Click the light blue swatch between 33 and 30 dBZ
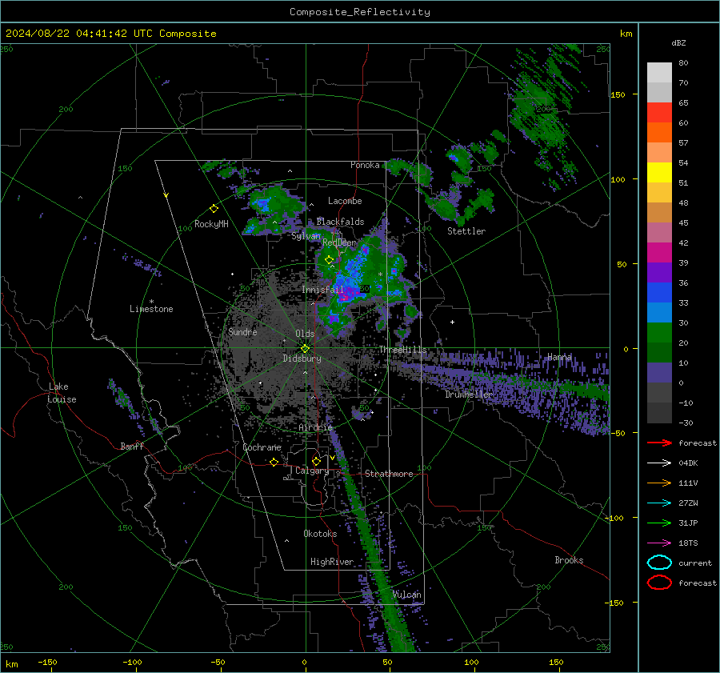Viewport: 720px width, 673px height. tap(659, 312)
